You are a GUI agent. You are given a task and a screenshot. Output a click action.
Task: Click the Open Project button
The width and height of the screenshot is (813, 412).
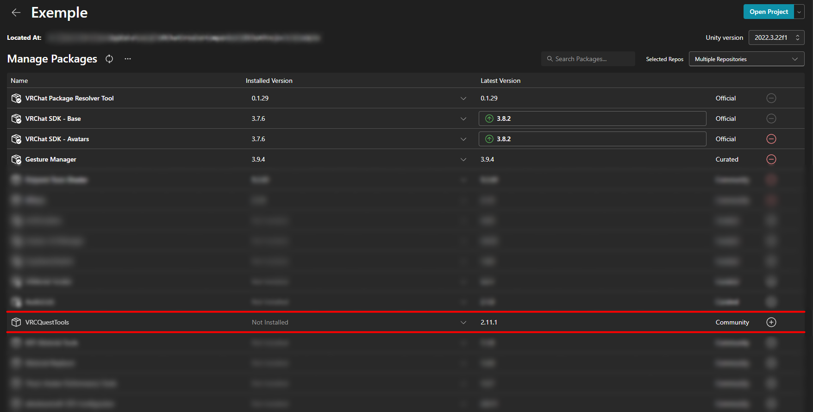click(768, 12)
